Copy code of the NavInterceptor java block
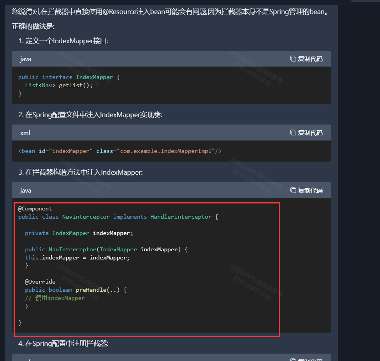 coord(306,190)
